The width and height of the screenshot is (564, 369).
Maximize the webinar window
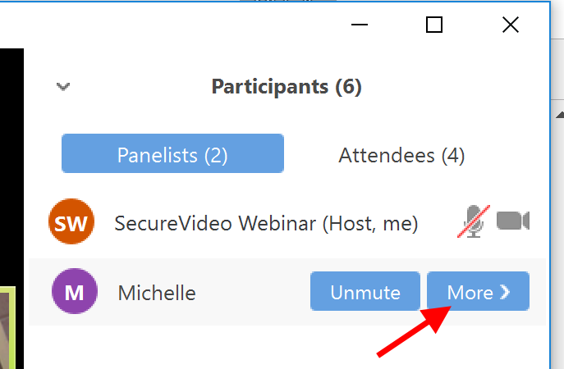click(434, 25)
